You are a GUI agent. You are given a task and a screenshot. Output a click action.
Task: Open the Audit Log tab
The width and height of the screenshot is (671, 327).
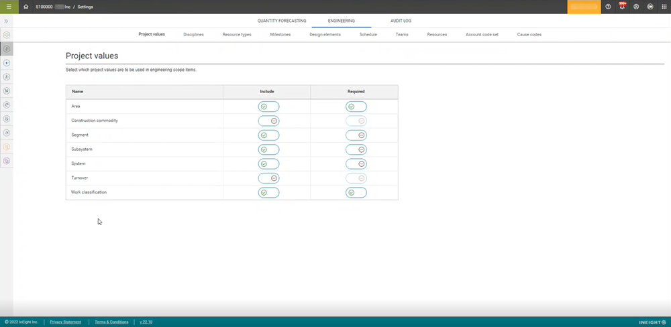pyautogui.click(x=401, y=21)
